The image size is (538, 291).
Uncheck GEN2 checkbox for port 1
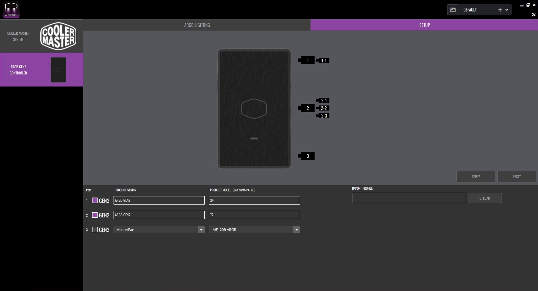[95, 200]
